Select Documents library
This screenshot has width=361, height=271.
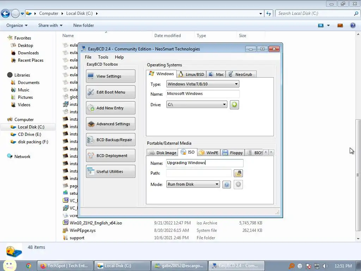click(x=29, y=83)
